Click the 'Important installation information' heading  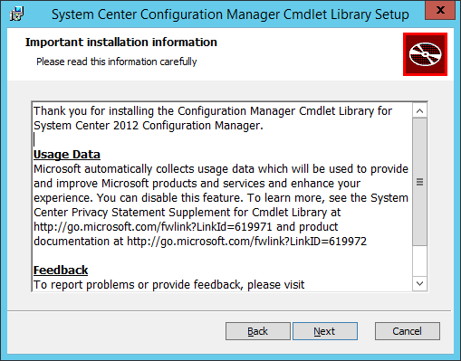[121, 43]
